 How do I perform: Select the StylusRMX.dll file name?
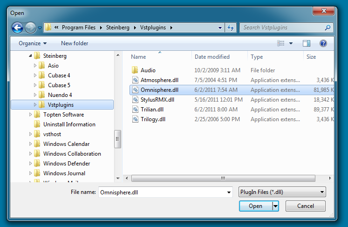point(157,99)
